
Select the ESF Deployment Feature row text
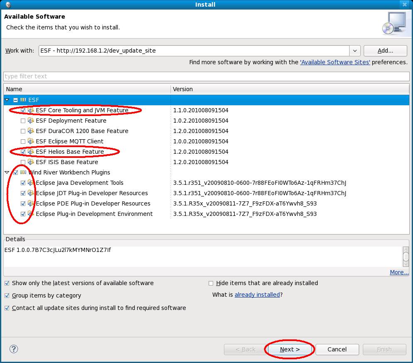pyautogui.click(x=71, y=121)
